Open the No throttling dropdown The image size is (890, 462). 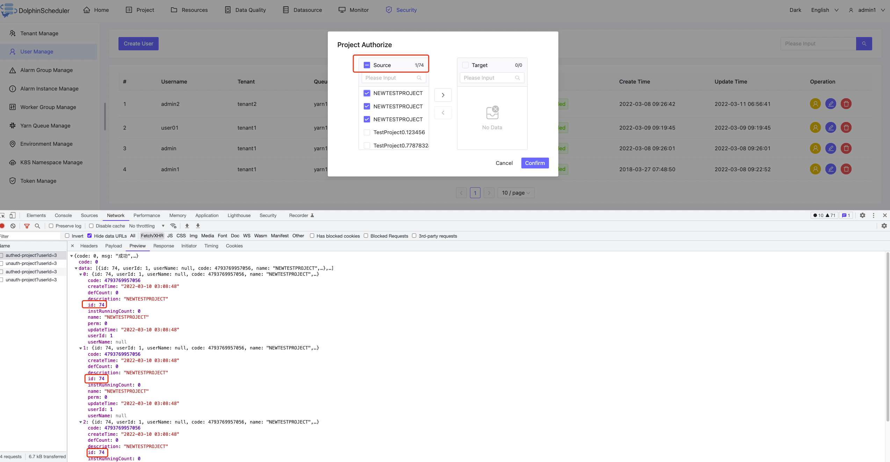tap(147, 226)
